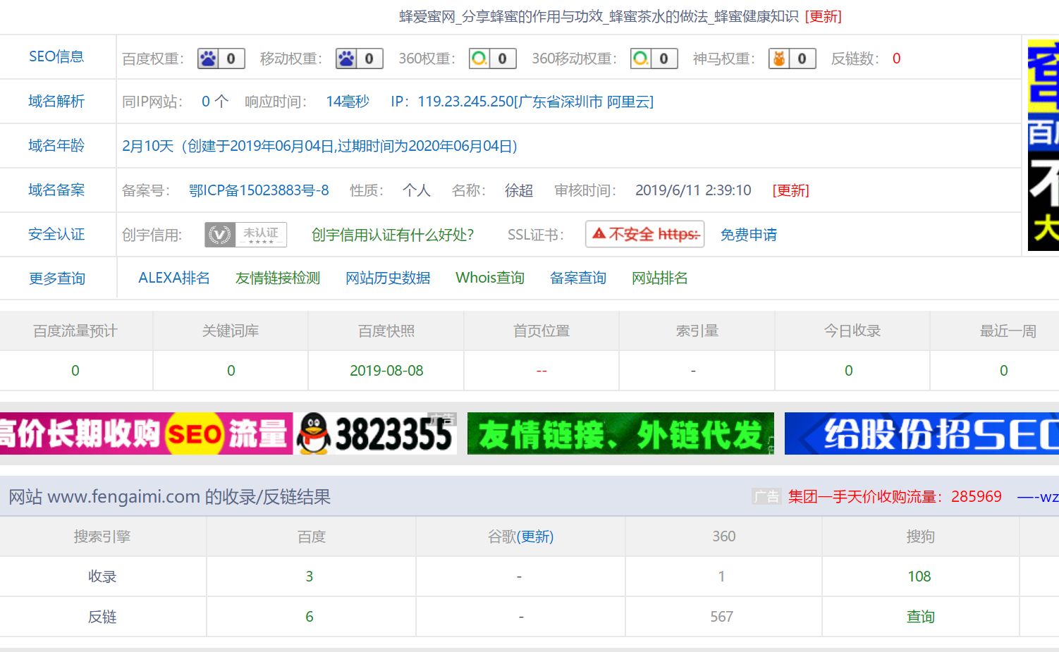Click the 索引量 column header
This screenshot has height=652, width=1059.
697,331
